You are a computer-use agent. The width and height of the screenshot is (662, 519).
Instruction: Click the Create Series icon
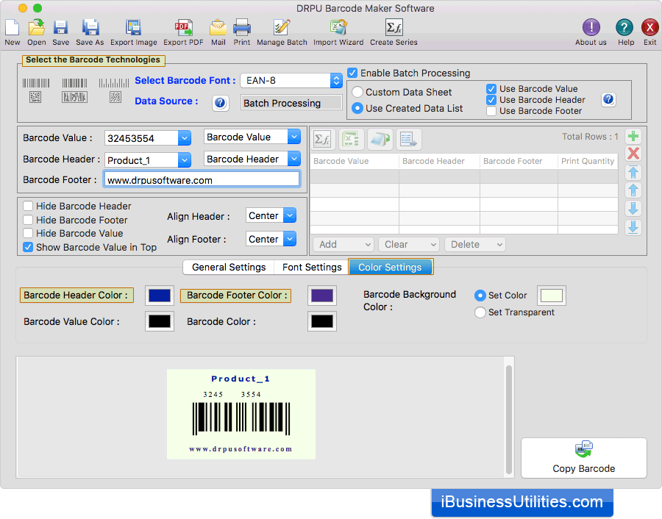(394, 28)
